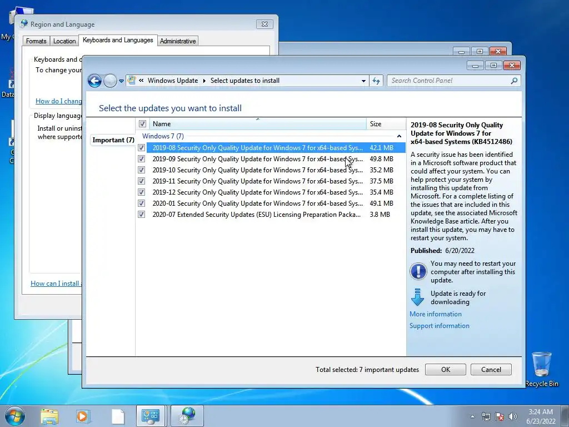The image size is (569, 427).
Task: Show hidden system tray icons
Action: [472, 416]
